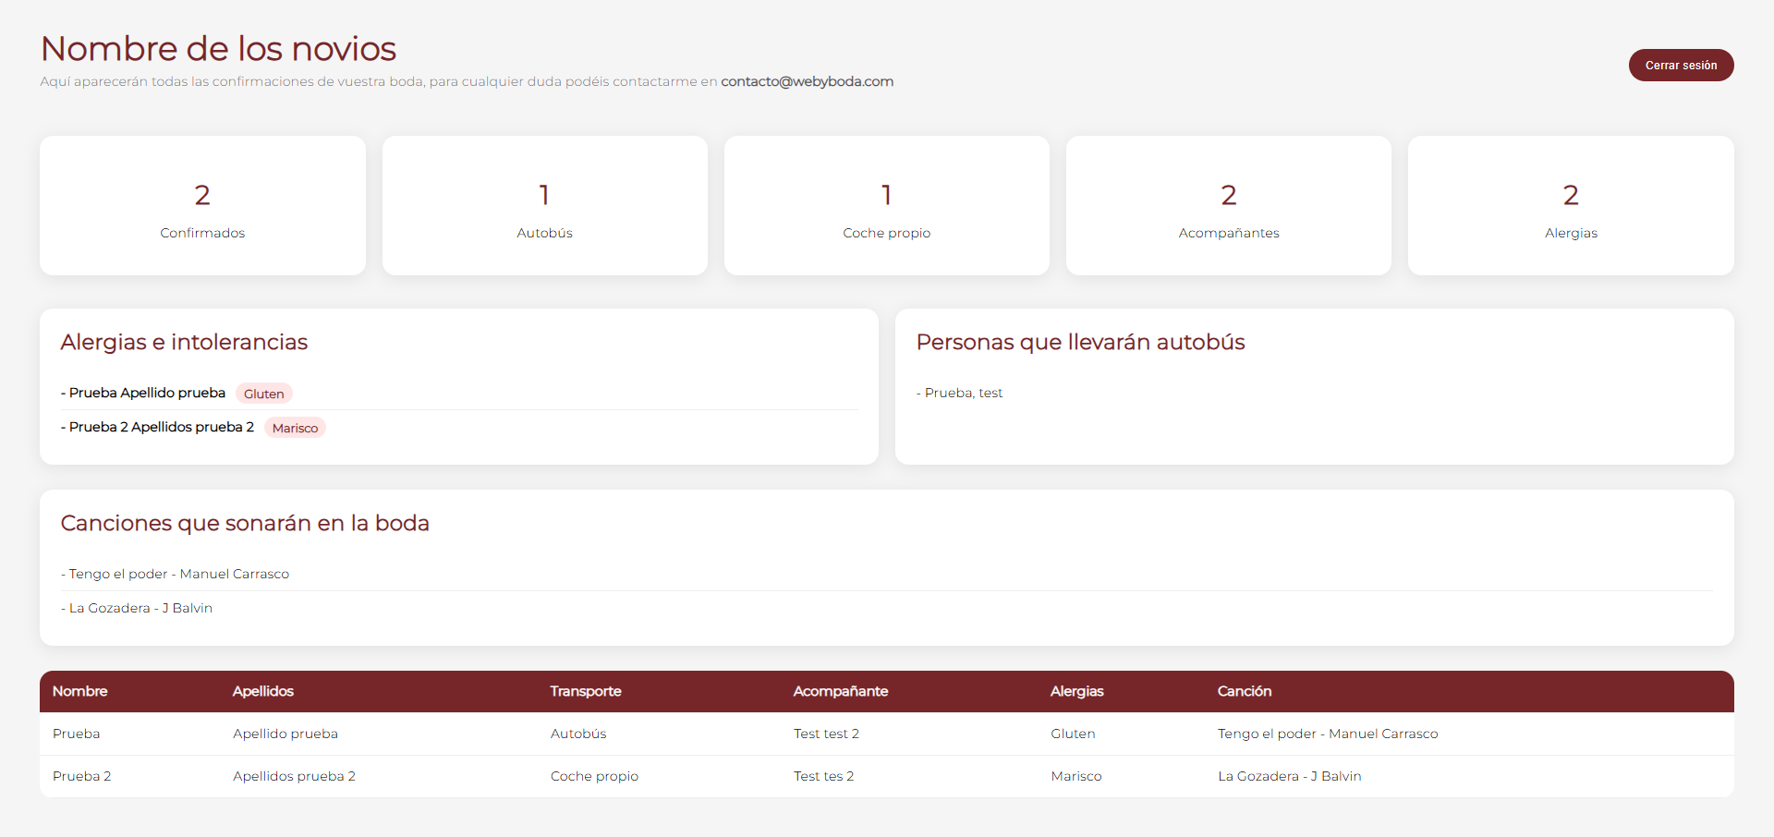Screen dimensions: 1774x837
Task: Select the "Test test 2" companion cell
Action: pyautogui.click(x=826, y=734)
